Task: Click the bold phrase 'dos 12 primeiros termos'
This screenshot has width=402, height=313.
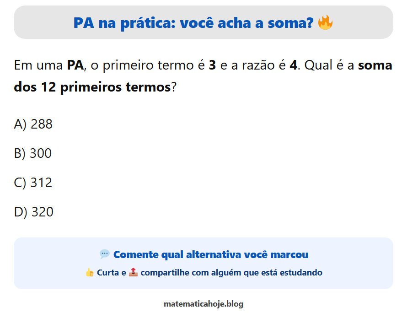Action: click(x=92, y=87)
